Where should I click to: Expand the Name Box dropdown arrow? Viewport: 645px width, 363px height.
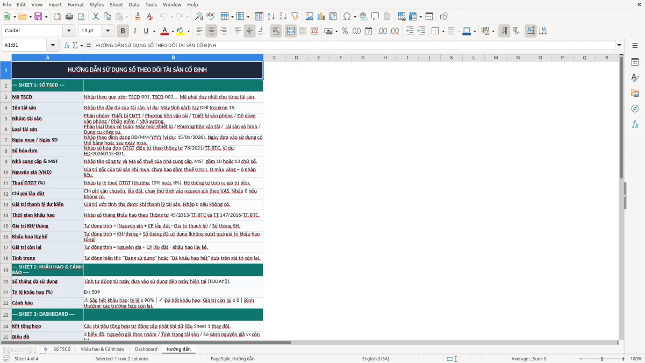pos(53,45)
